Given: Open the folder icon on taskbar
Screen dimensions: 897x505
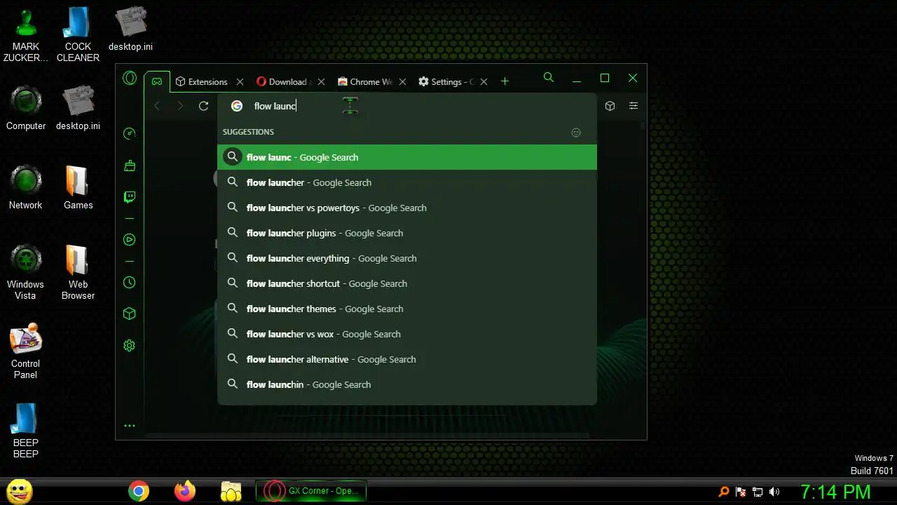Looking at the screenshot, I should [231, 491].
